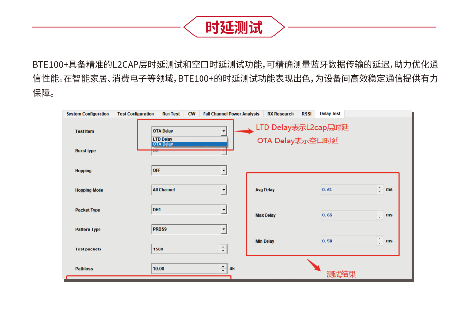
Task: Open Full Channel Power Analysis tab
Action: (231, 114)
